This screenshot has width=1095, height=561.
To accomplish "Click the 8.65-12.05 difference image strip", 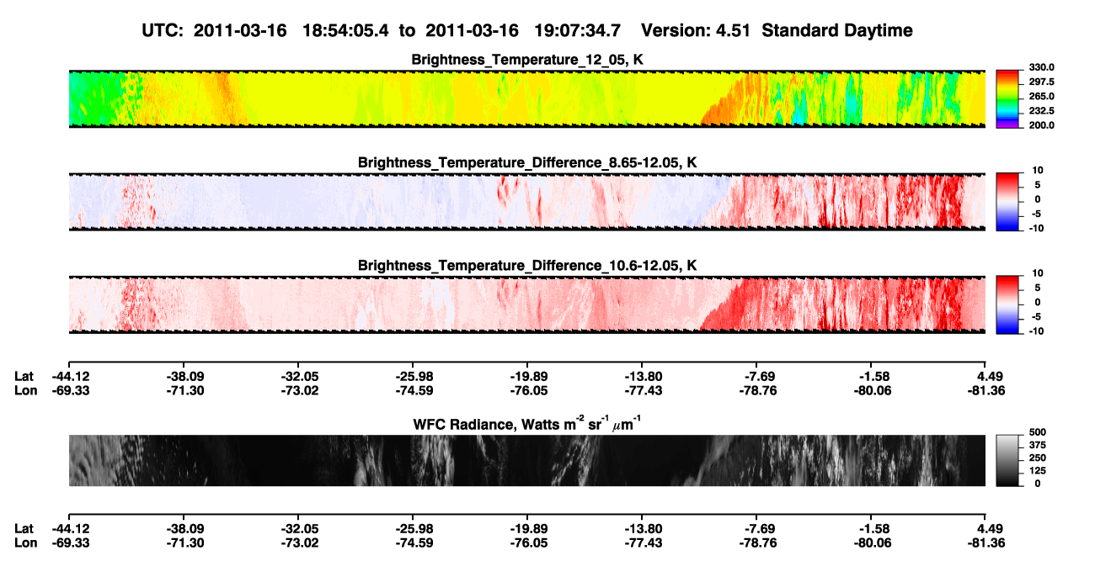I will 526,201.
